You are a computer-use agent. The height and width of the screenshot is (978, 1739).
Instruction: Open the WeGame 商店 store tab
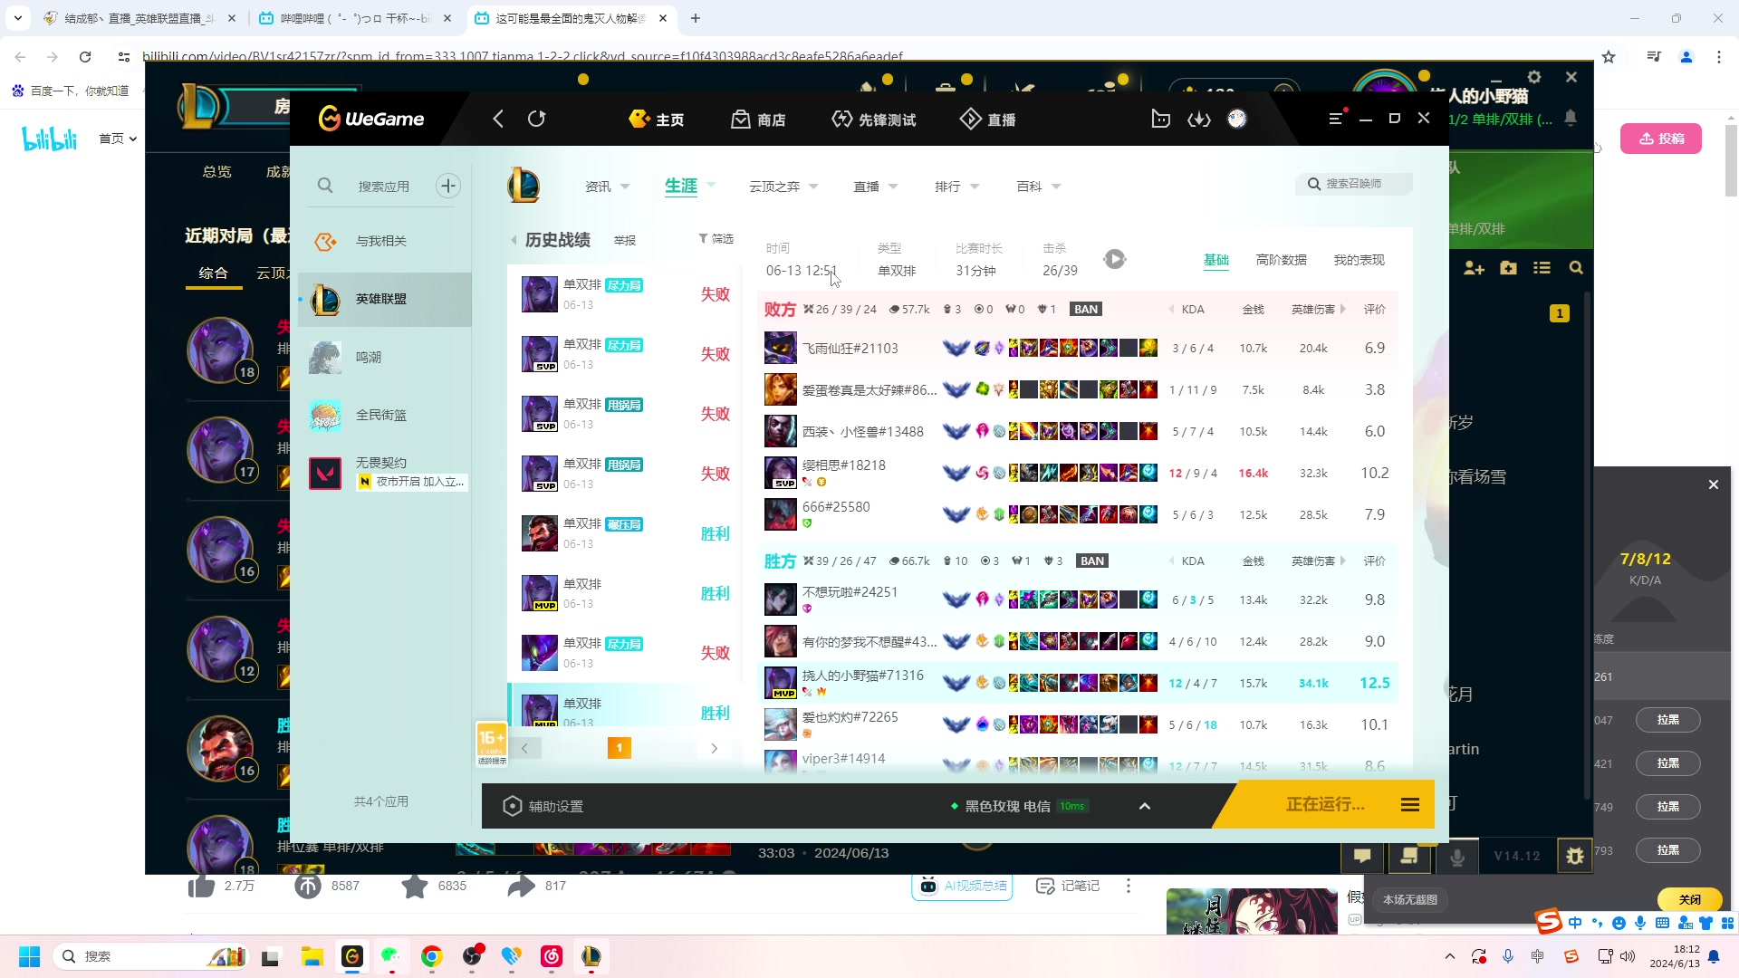(x=759, y=120)
